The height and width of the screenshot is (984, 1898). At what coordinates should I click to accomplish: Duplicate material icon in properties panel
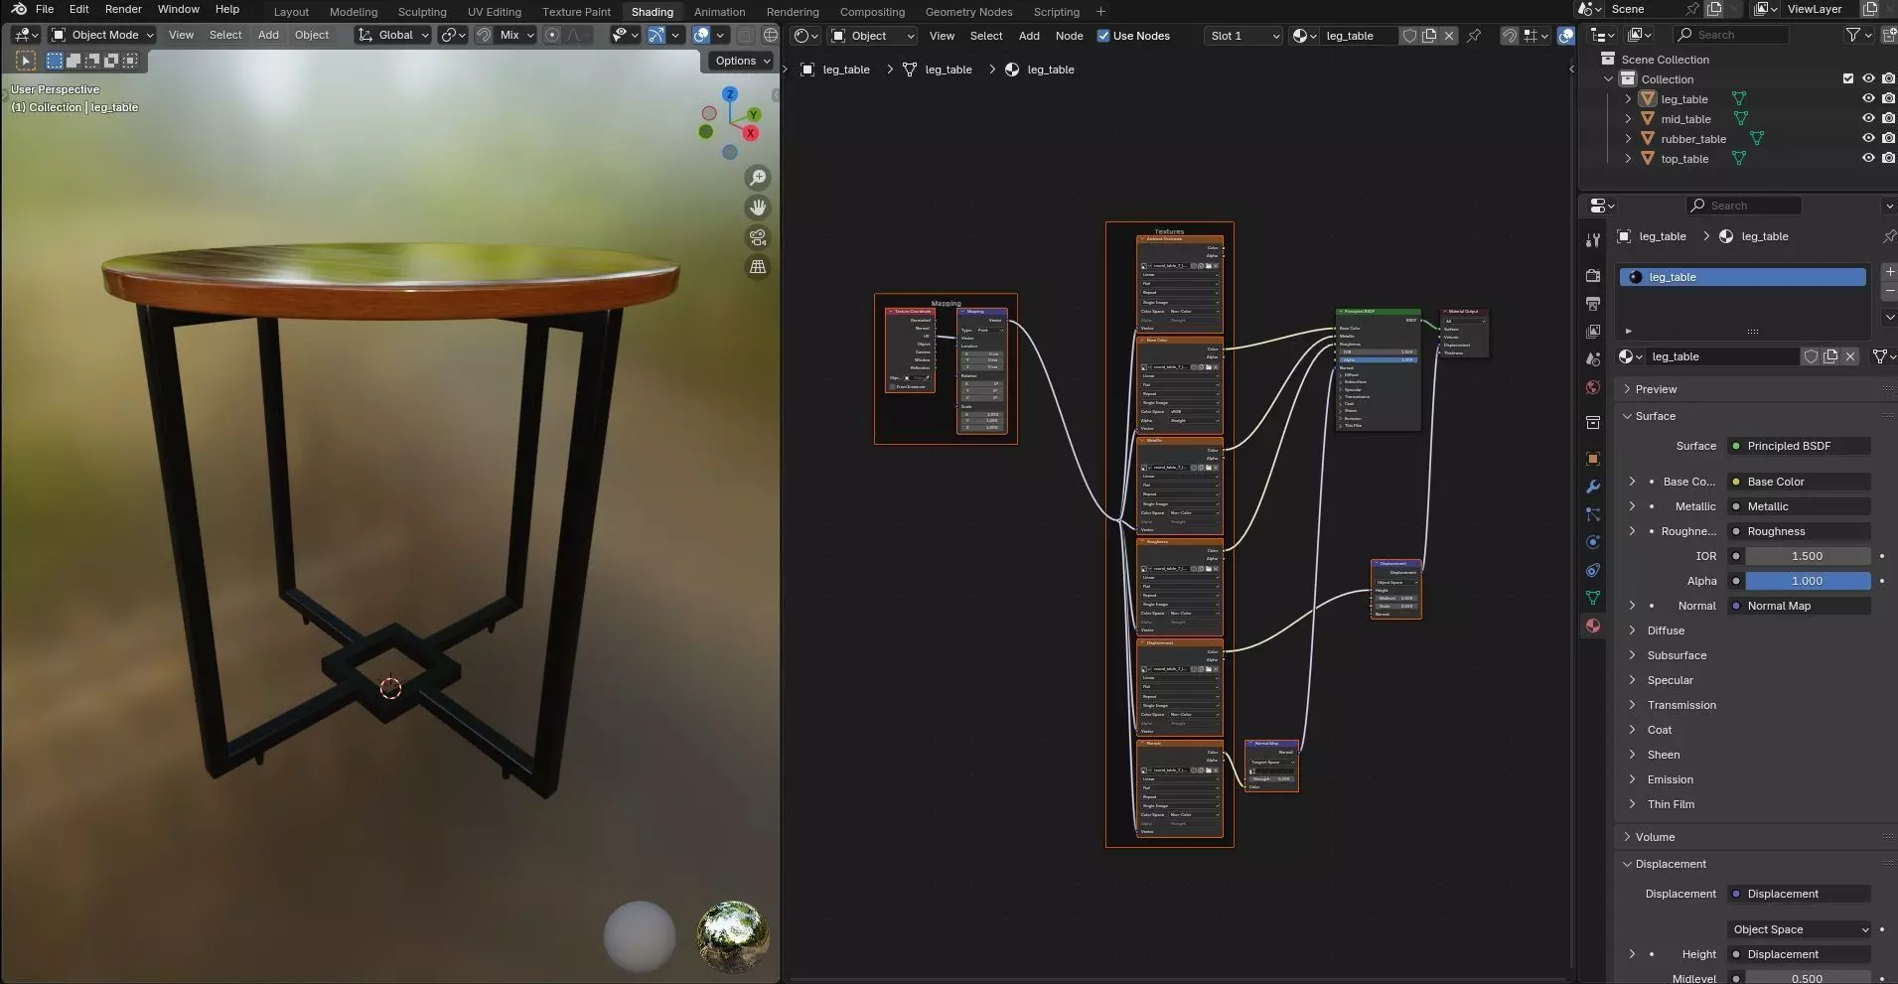pos(1830,356)
